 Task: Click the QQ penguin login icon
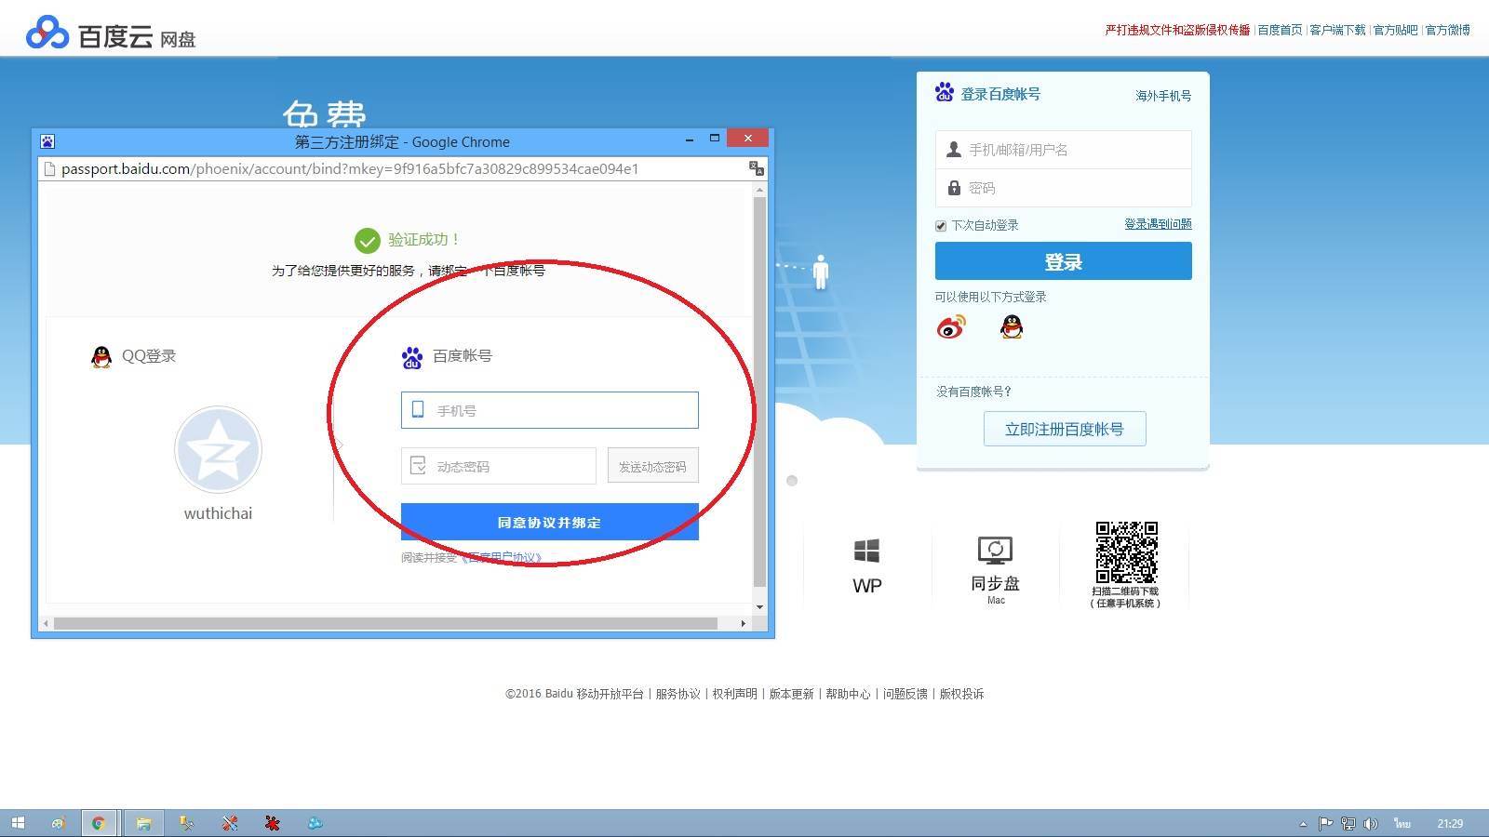pyautogui.click(x=1012, y=326)
